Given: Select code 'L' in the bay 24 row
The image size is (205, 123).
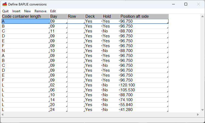Looking at the screenshot, I should tap(26, 110).
